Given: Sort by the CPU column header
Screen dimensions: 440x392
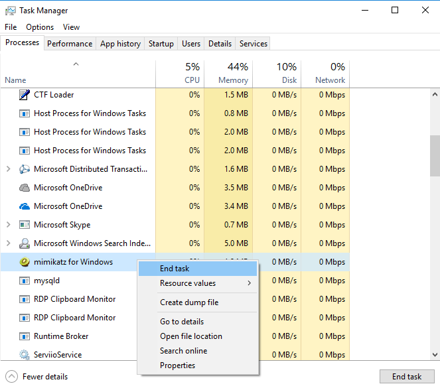Looking at the screenshot, I should (180, 74).
